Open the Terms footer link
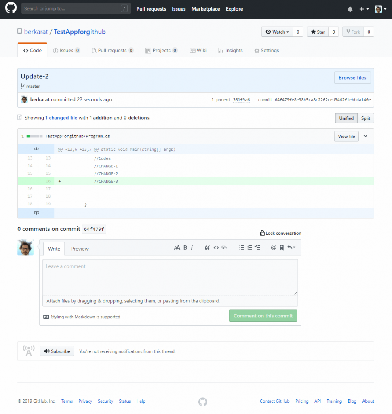The image size is (392, 414). point(67,401)
